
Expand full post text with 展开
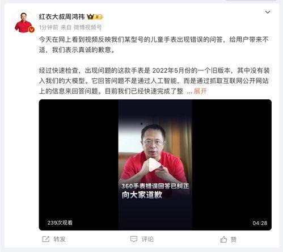click(x=200, y=91)
